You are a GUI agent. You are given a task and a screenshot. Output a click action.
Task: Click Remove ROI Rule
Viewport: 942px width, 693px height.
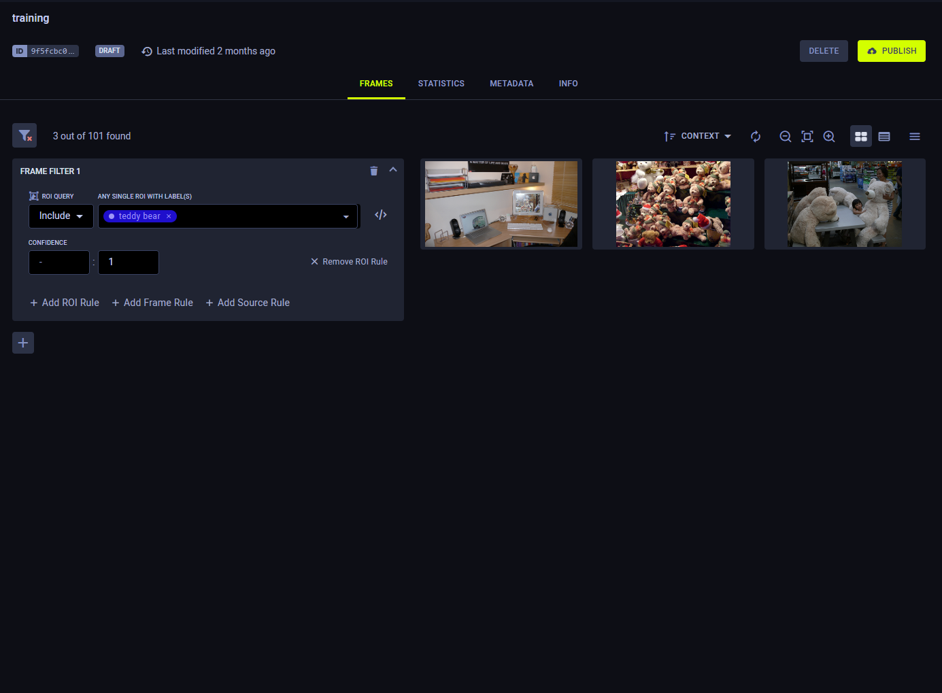(349, 262)
